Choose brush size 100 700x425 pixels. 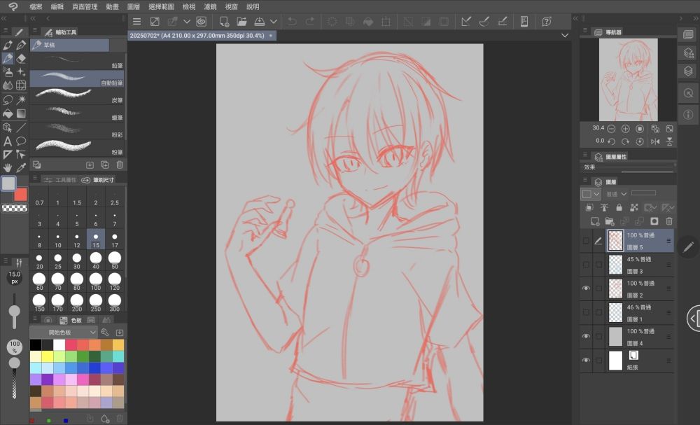click(x=95, y=281)
